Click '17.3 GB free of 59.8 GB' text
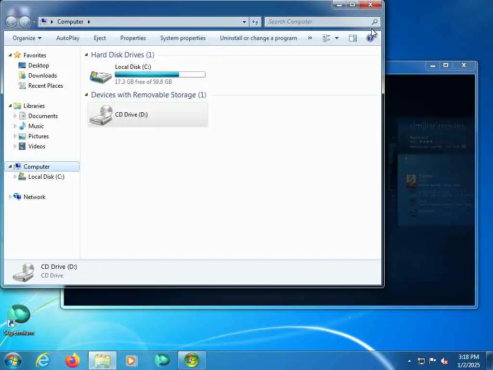493x370 pixels. [143, 81]
